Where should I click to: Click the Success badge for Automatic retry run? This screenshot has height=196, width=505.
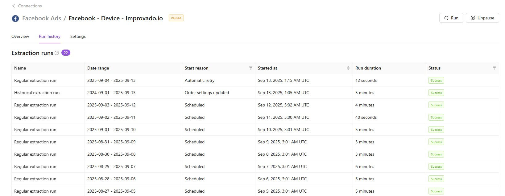point(436,80)
